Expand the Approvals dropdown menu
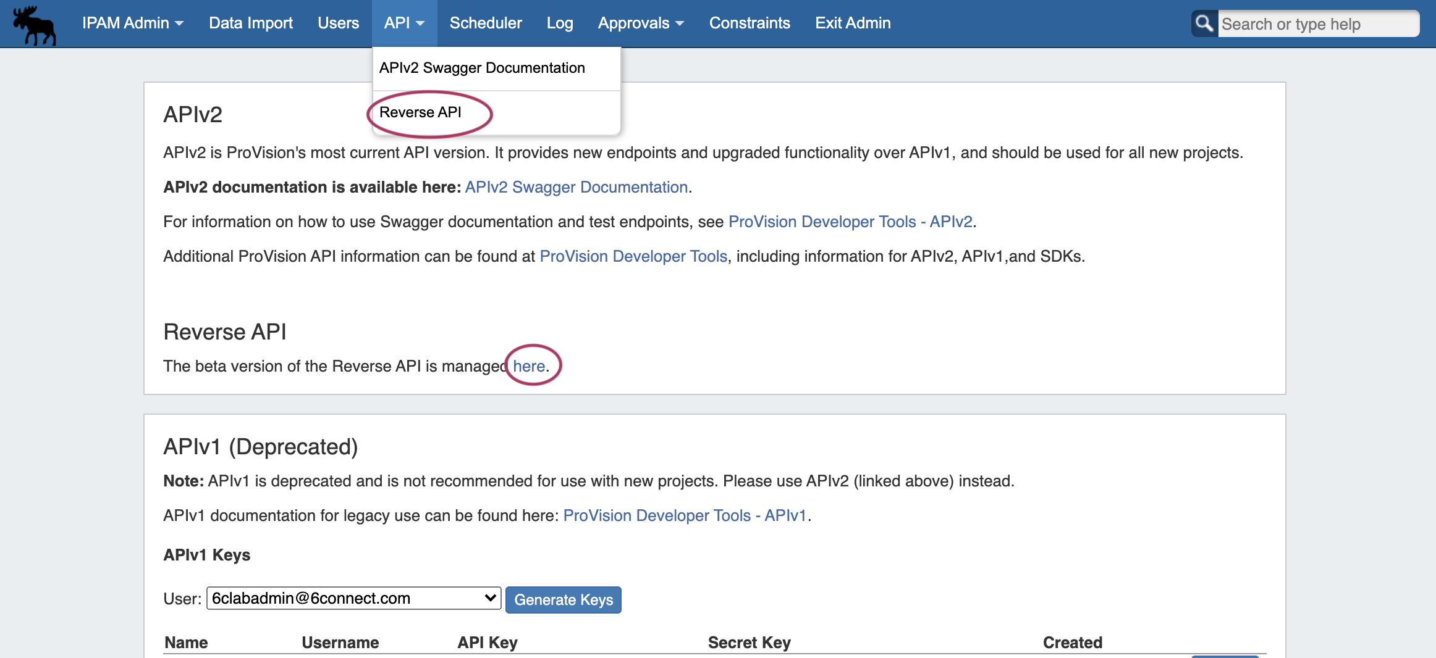The image size is (1436, 658). (x=640, y=23)
